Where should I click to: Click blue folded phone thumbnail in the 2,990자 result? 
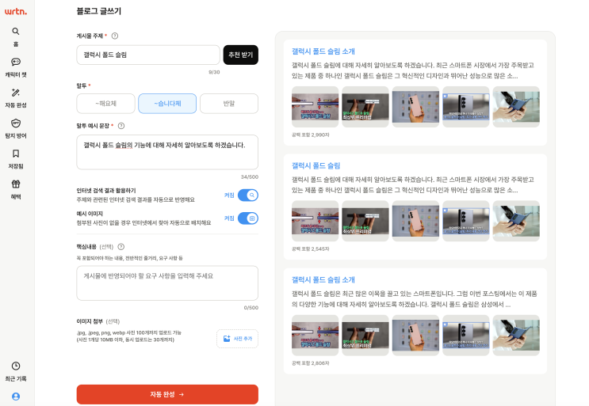pyautogui.click(x=516, y=107)
